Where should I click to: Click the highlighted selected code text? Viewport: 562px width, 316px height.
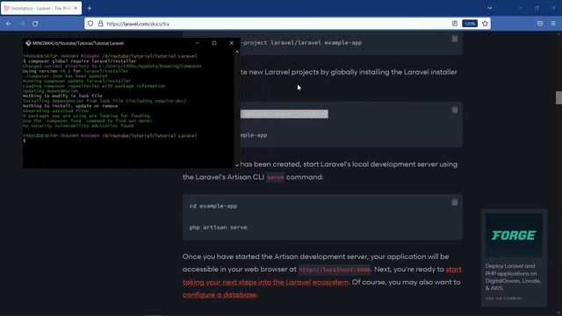click(285, 114)
